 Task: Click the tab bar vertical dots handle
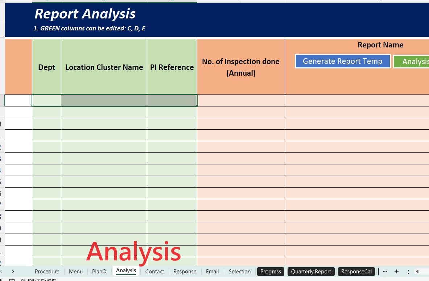click(408, 272)
